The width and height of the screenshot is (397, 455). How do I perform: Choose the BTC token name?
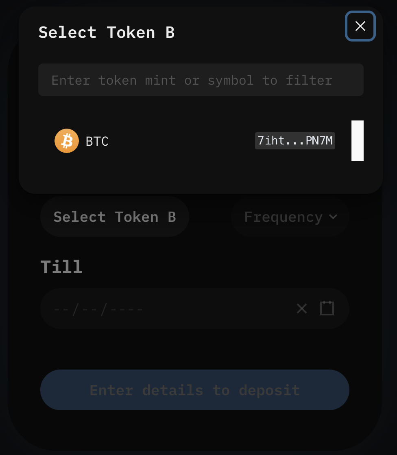point(97,141)
